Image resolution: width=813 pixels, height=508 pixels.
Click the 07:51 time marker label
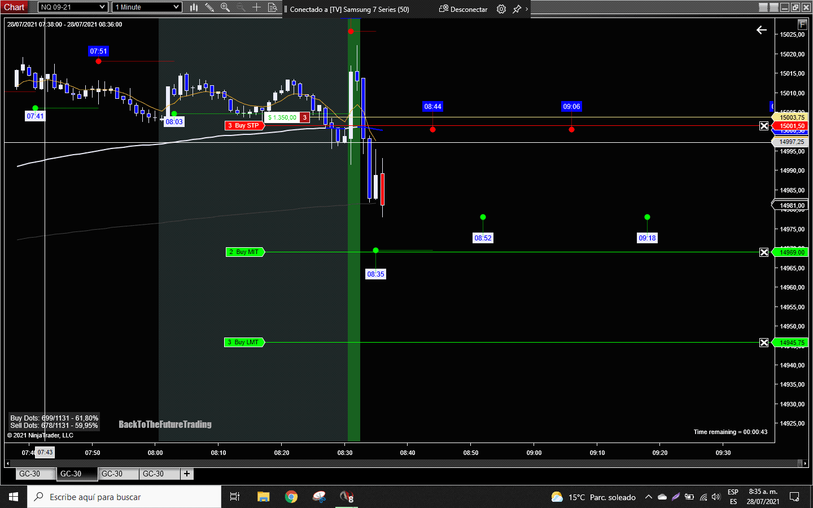click(98, 51)
